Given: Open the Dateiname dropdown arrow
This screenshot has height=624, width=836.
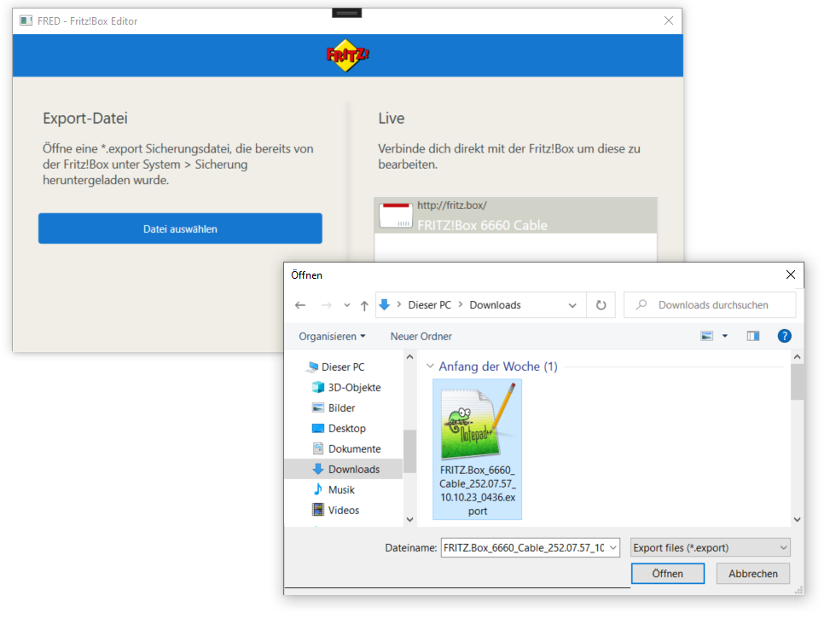Looking at the screenshot, I should [x=613, y=548].
